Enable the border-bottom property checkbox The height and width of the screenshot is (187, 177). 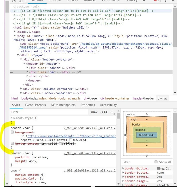click(12, 143)
